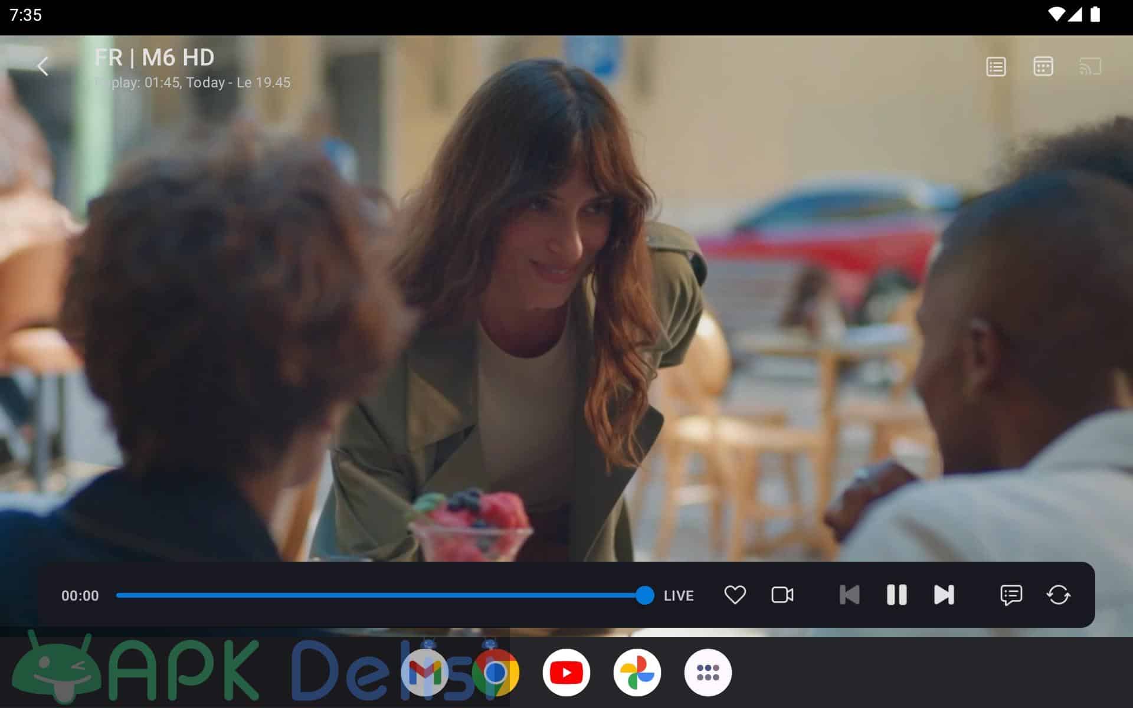Open the all apps drawer
The image size is (1133, 708).
coord(708,673)
